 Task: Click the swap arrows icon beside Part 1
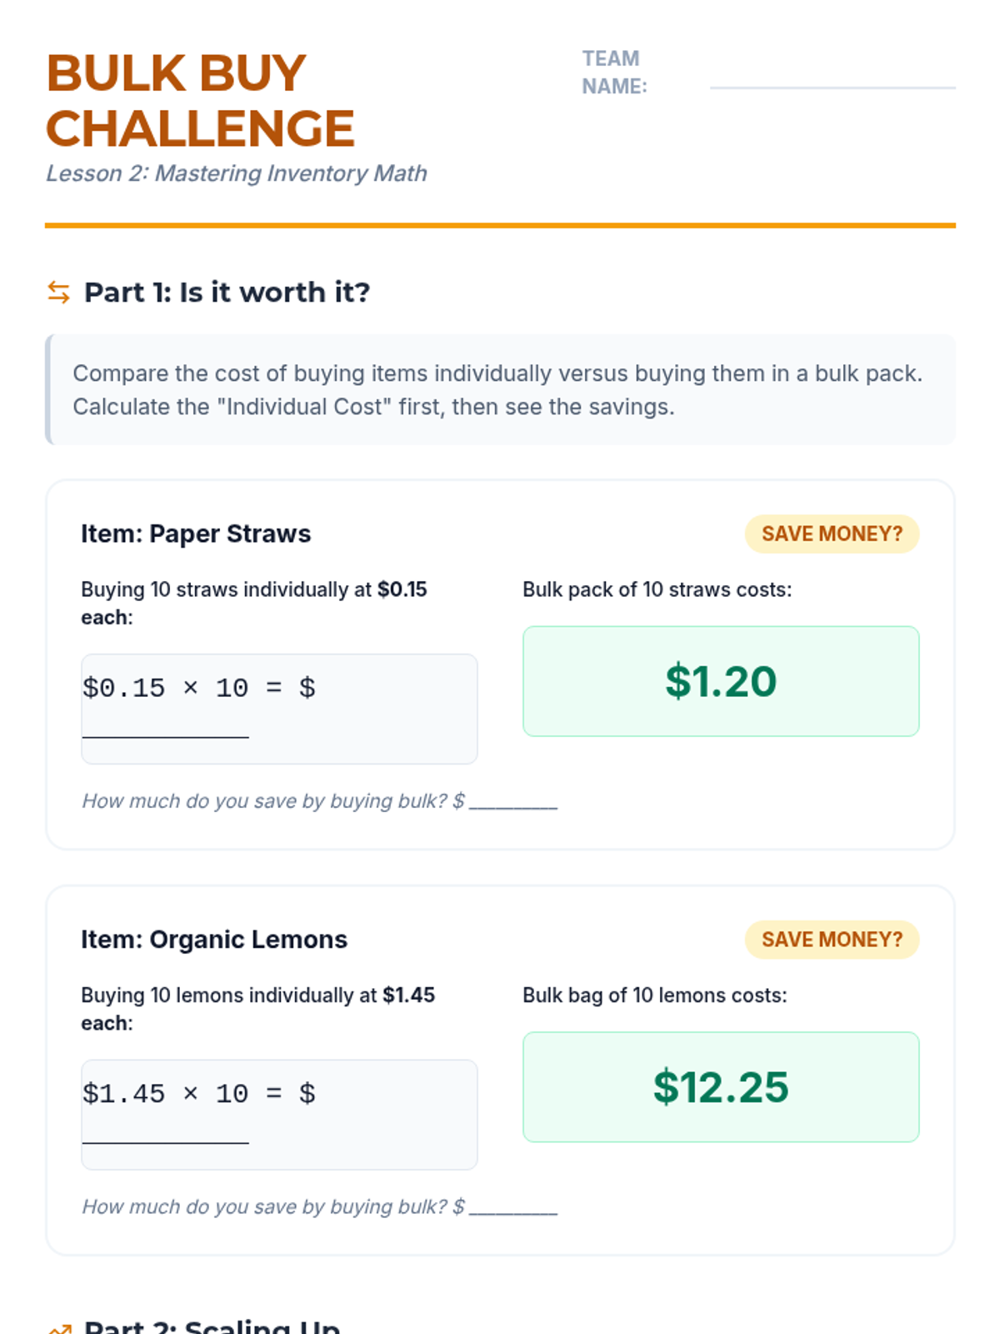click(x=58, y=293)
